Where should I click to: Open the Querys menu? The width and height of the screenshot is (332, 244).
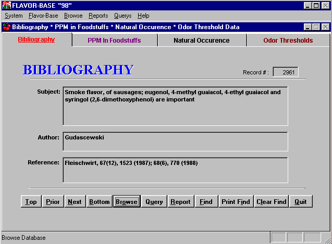[122, 16]
